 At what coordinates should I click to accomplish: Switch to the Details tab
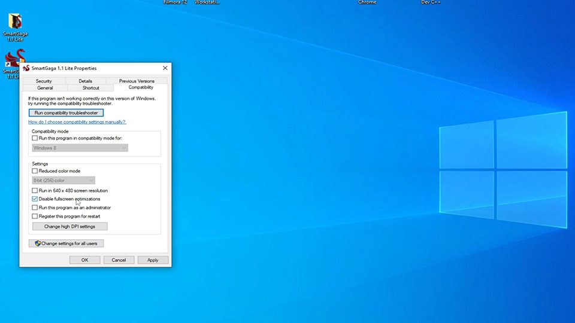85,81
